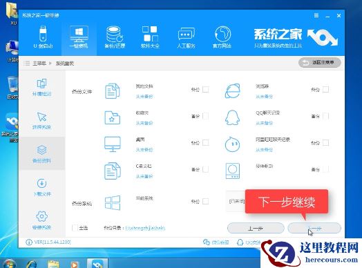Viewport: 362px width, 268px height.
Task: Click 从未备份 link under 我的文档
Action: (x=144, y=97)
